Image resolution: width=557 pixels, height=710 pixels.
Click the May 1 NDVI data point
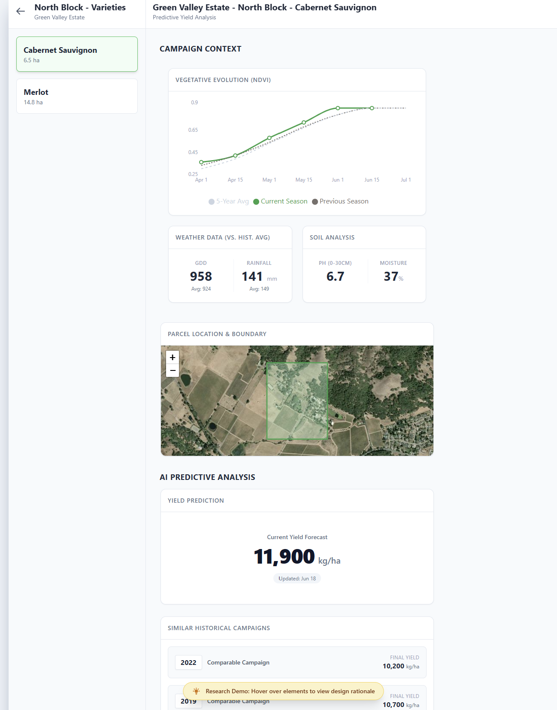tap(269, 138)
